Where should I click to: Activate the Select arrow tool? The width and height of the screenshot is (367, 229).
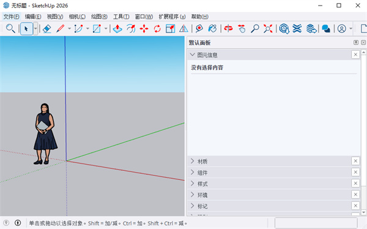point(26,29)
